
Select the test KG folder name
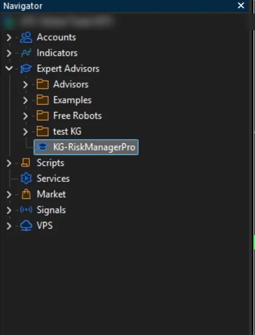coord(67,131)
